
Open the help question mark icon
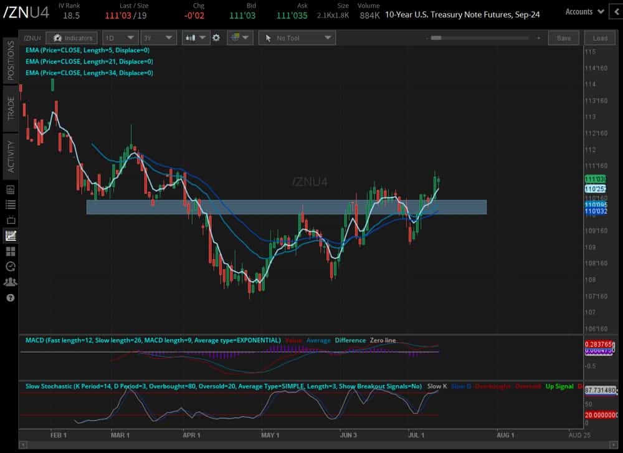(11, 298)
